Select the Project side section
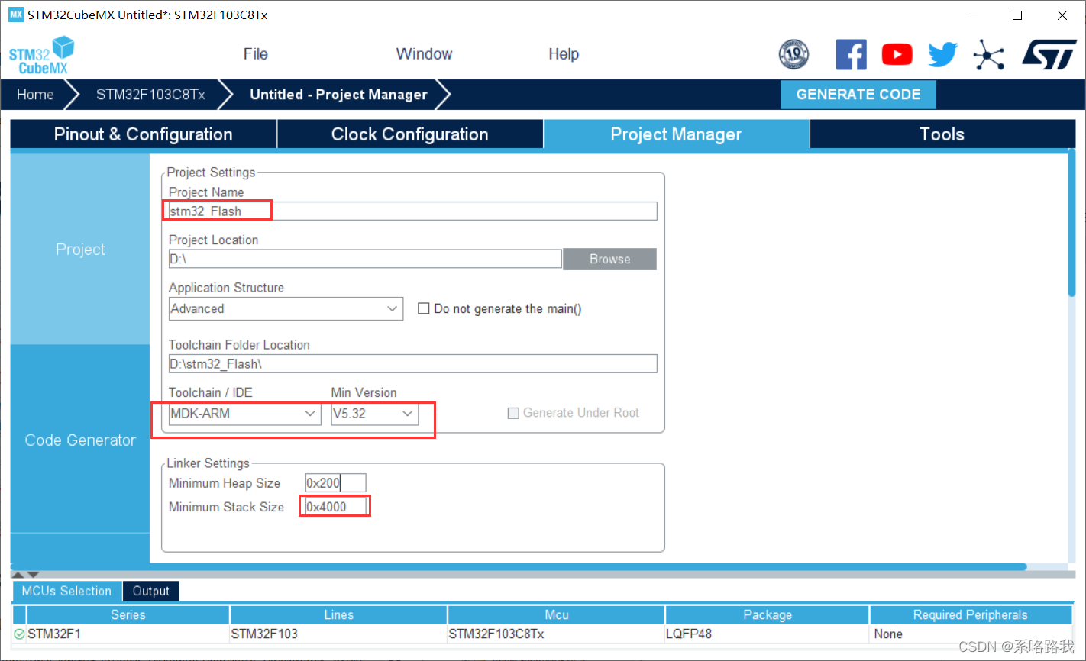 click(80, 250)
